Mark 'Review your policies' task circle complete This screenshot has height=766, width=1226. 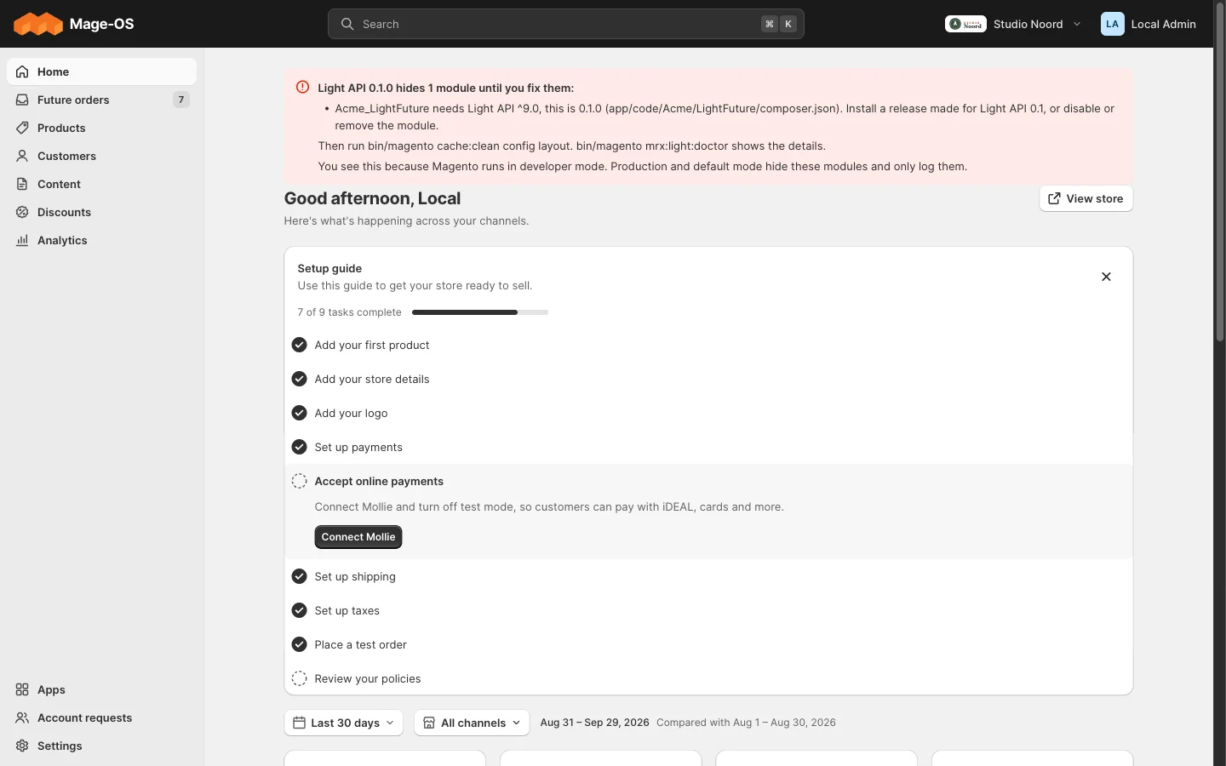[x=299, y=678]
